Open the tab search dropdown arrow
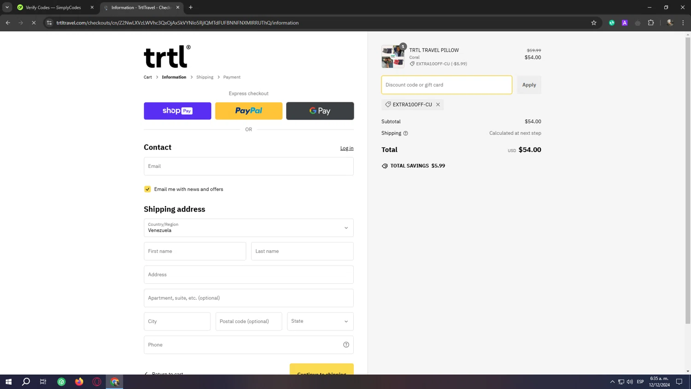691x389 pixels. tap(7, 7)
